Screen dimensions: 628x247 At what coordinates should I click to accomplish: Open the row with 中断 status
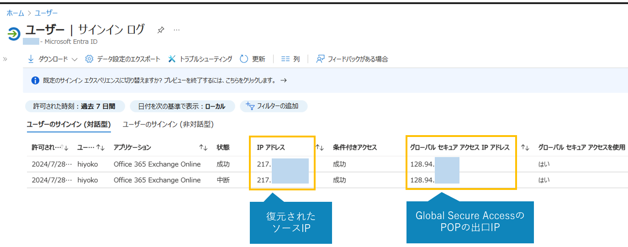pyautogui.click(x=327, y=180)
